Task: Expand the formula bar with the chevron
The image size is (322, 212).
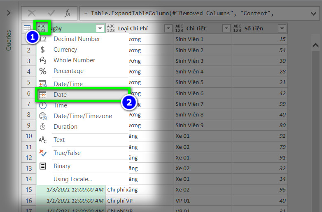Action: (313, 14)
